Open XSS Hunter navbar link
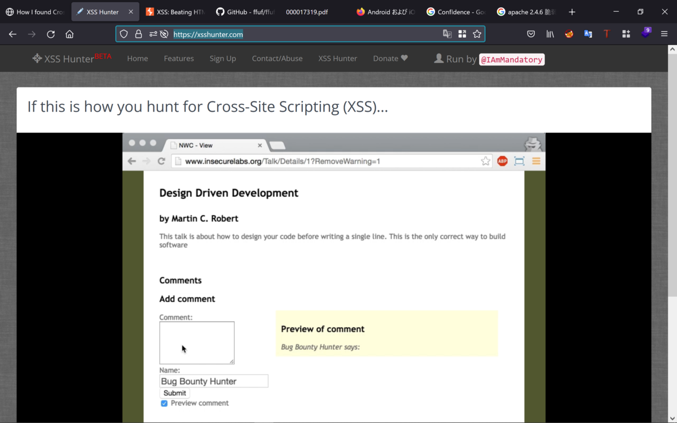 [337, 58]
